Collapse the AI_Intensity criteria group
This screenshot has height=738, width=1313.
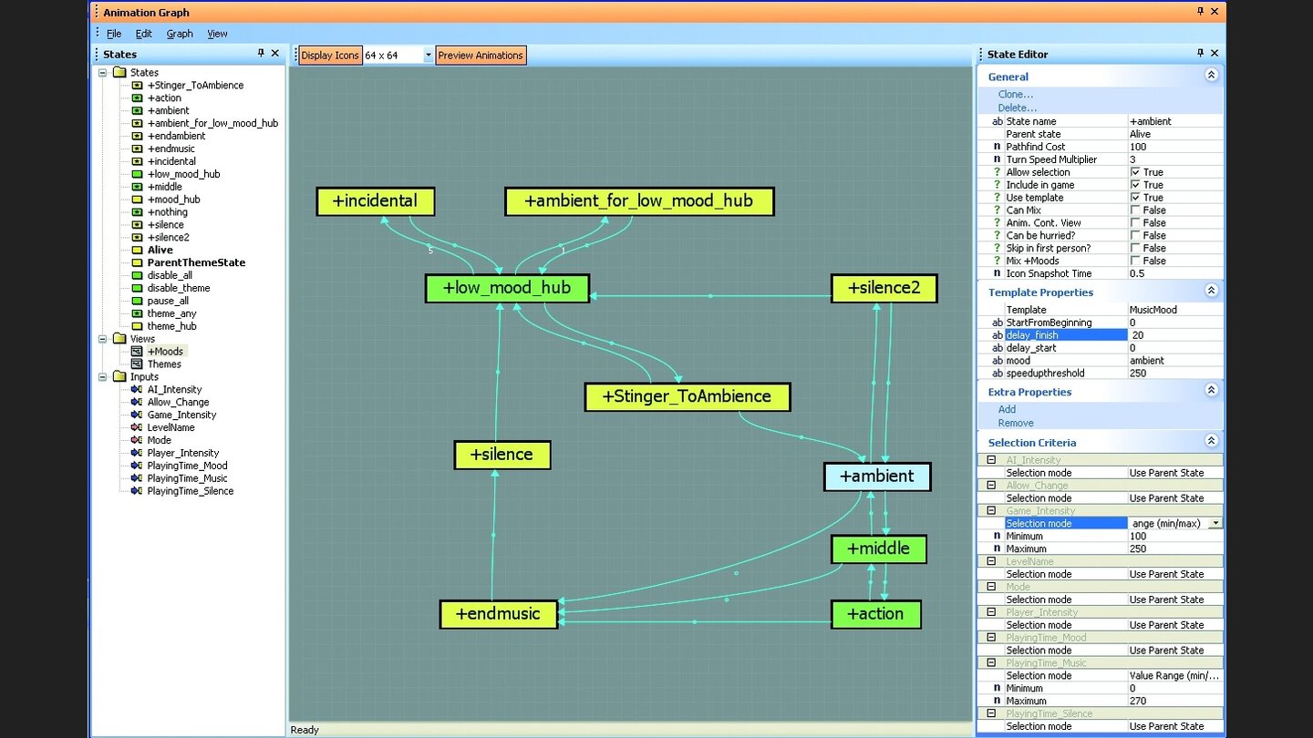point(991,460)
